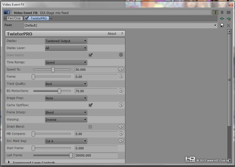235x167 pixels.
Task: Click the Start Frame slider handle
Action: (33, 148)
